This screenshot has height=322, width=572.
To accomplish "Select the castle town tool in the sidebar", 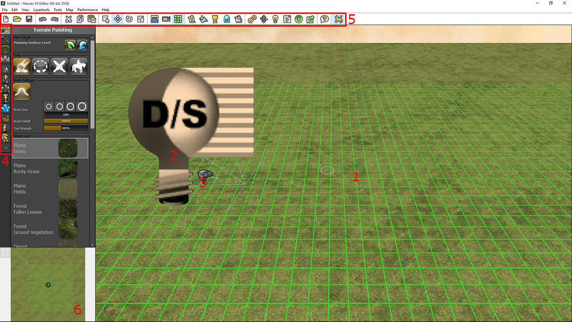I will click(x=5, y=59).
